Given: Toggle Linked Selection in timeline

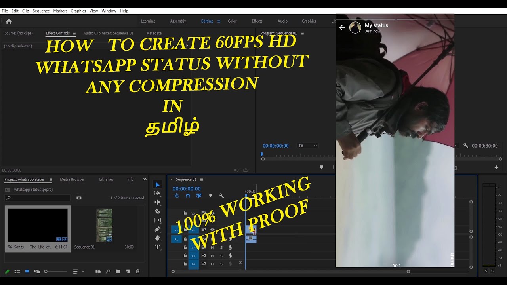Looking at the screenshot, I should tap(199, 196).
